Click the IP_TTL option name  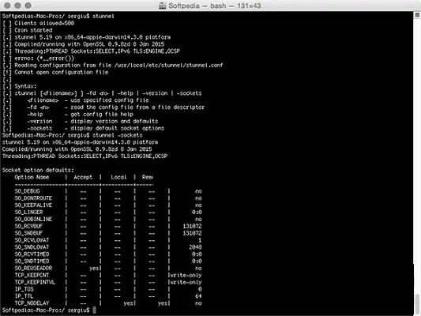coord(24,296)
